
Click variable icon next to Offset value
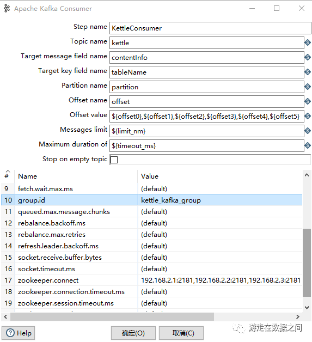coord(308,116)
